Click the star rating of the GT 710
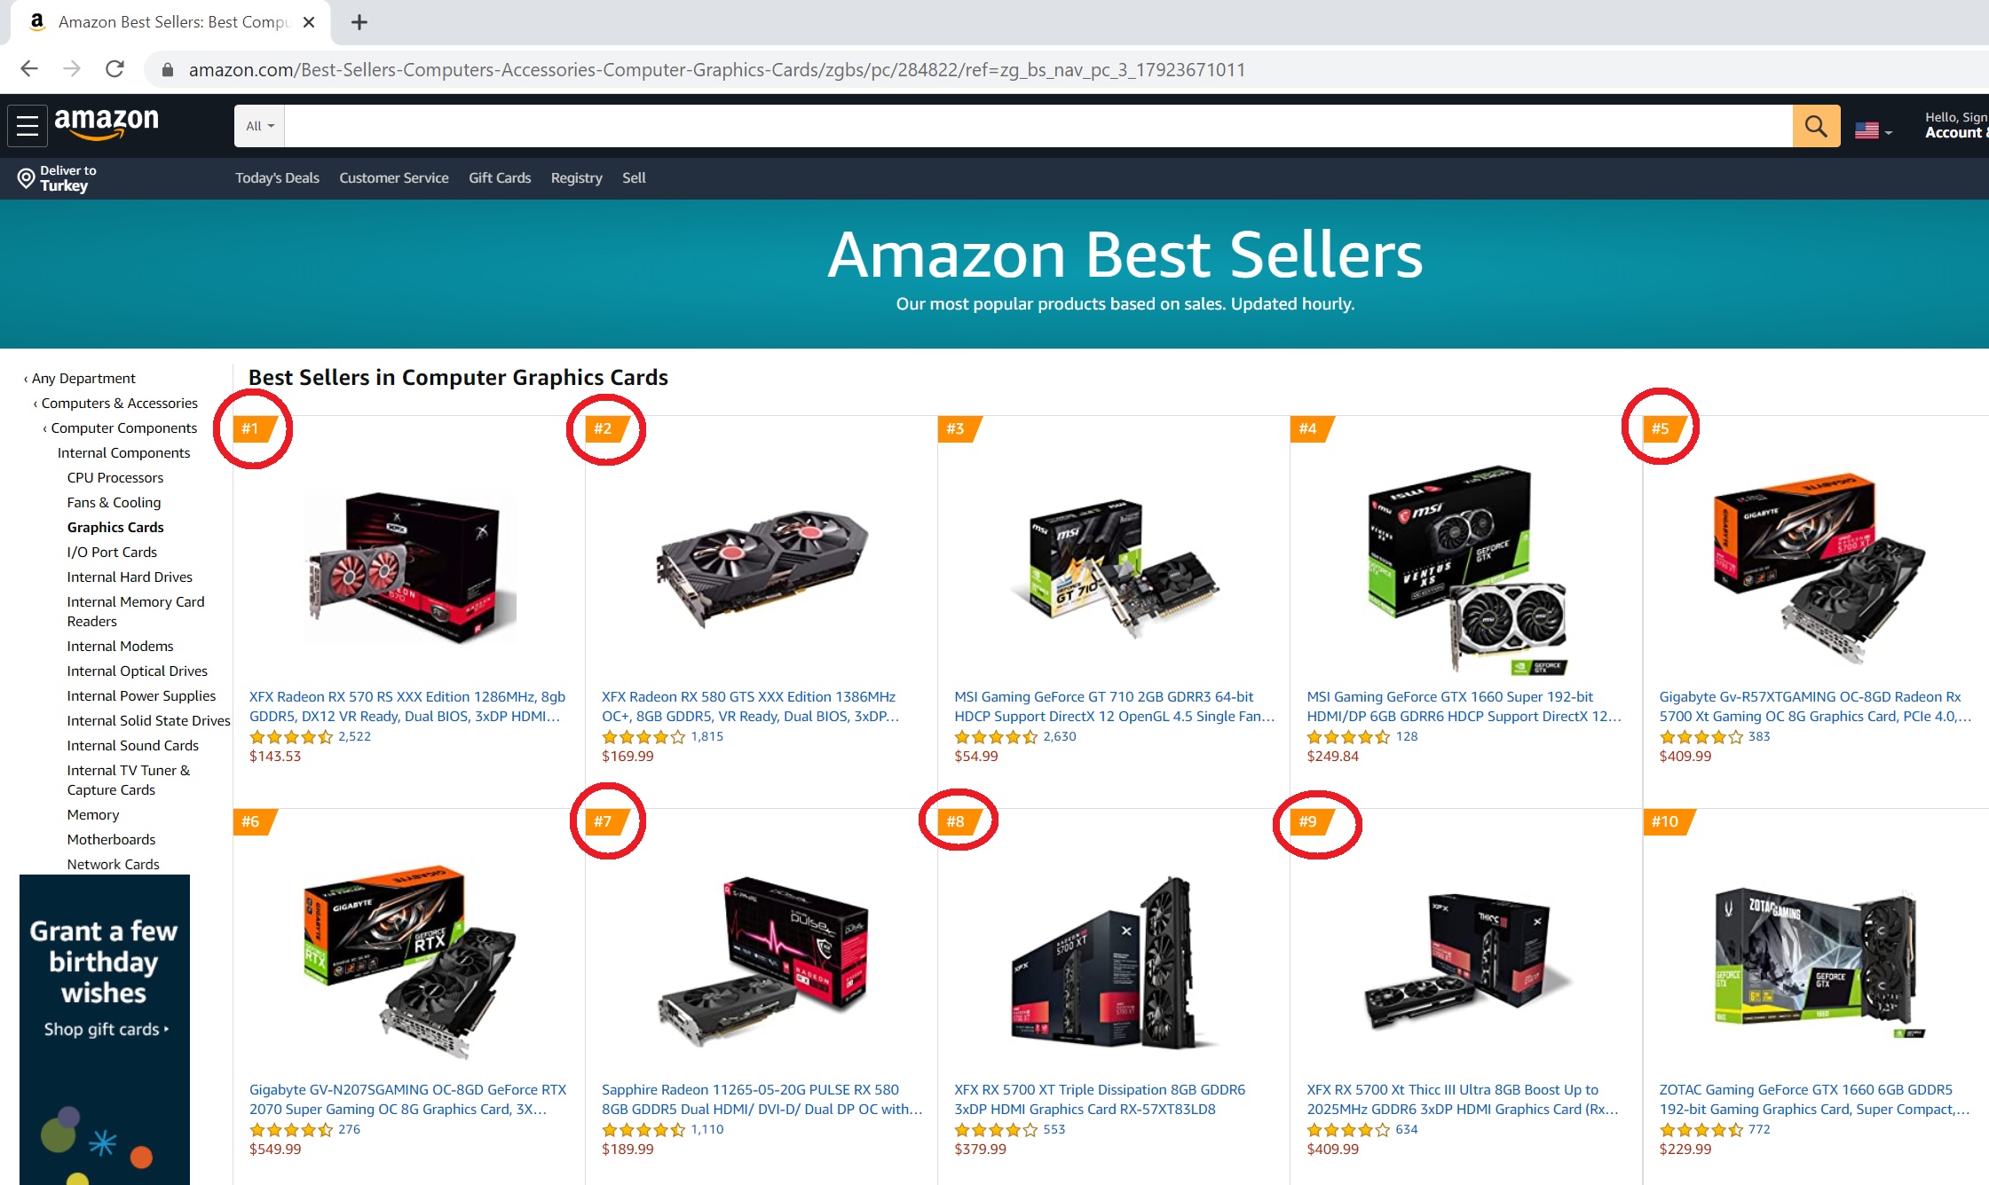This screenshot has width=1989, height=1185. [x=995, y=736]
